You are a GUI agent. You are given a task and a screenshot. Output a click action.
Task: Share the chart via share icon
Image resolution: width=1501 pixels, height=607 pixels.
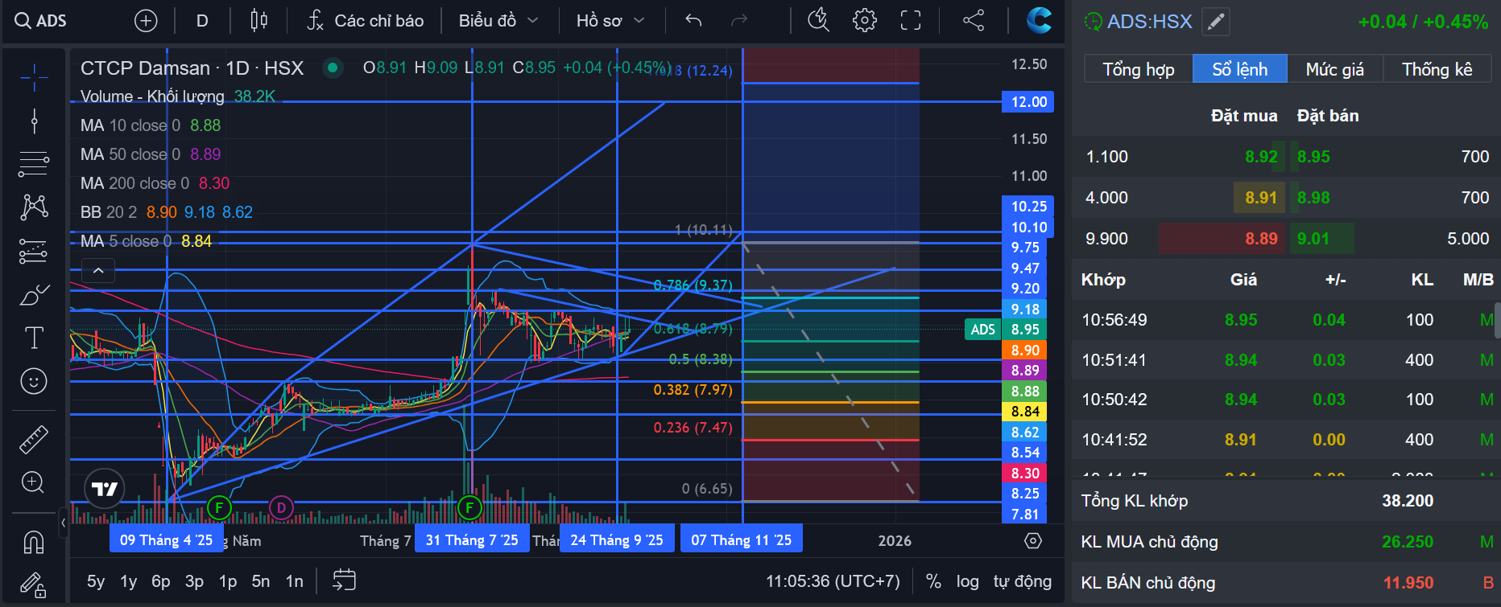point(974,20)
